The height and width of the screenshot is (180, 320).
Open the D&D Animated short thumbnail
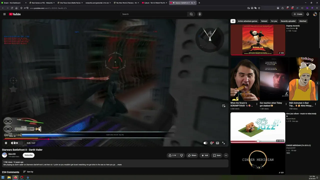[x=303, y=79]
